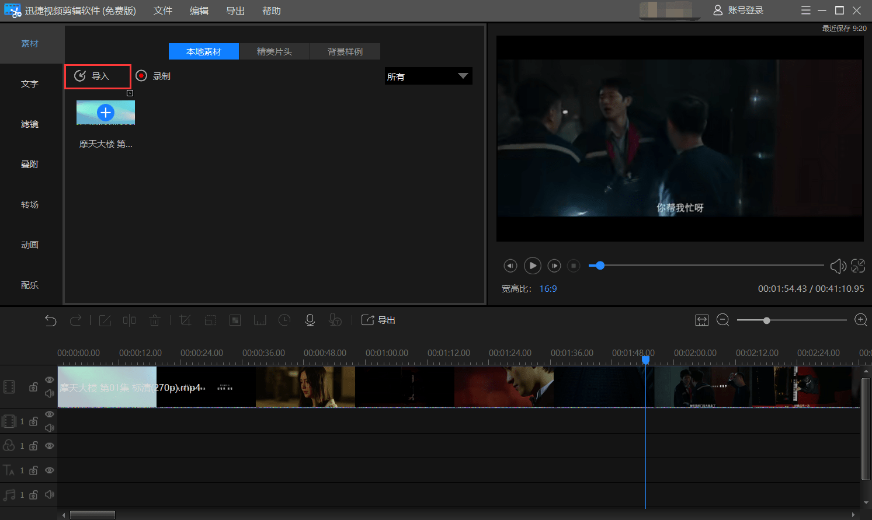872x520 pixels.
Task: Open the 帮助 menu
Action: [272, 11]
